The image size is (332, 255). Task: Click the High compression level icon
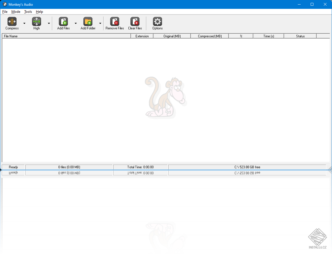pyautogui.click(x=37, y=22)
